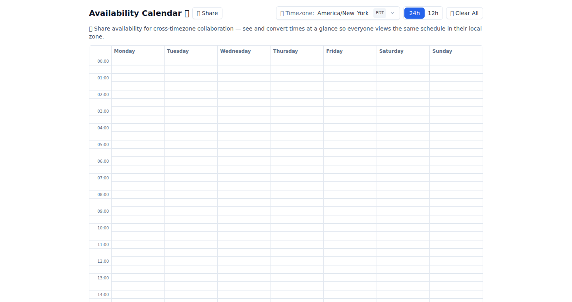Click the EDT timezone badge
This screenshot has width=572, height=302.
(x=380, y=13)
